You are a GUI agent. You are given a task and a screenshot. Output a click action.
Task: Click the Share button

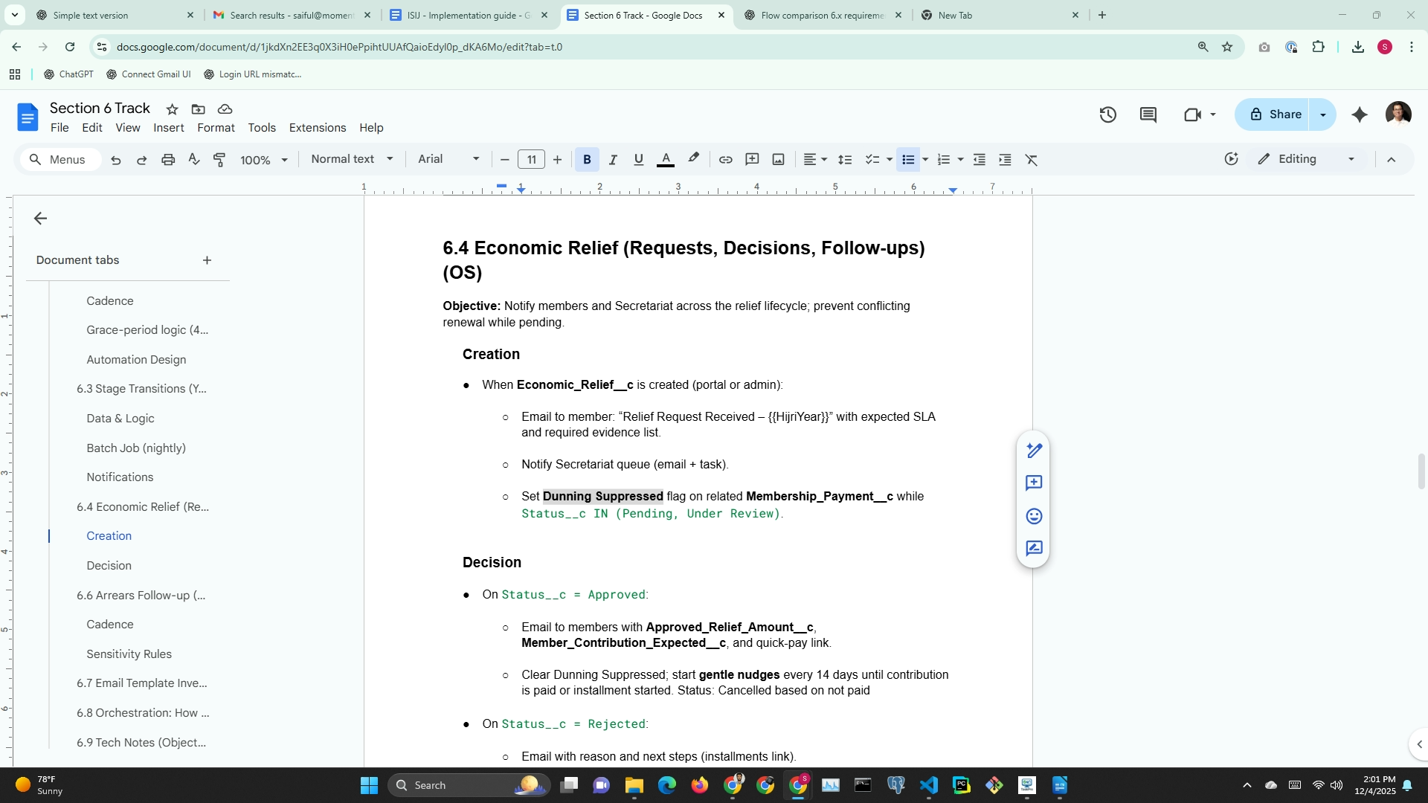1275,115
